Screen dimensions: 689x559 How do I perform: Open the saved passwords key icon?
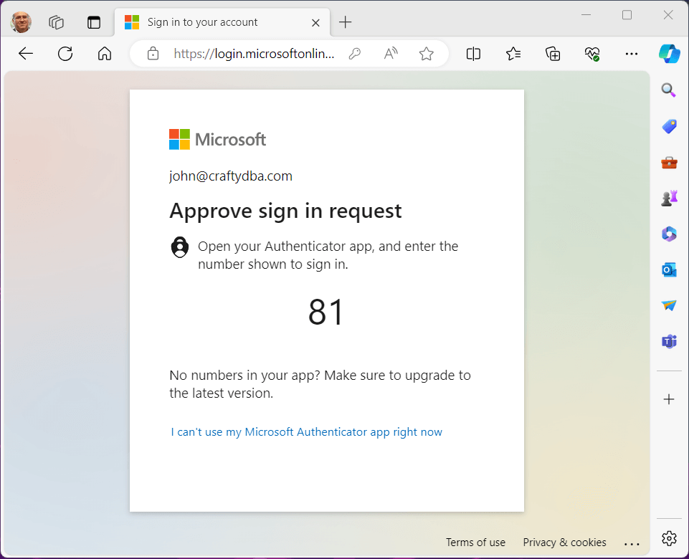click(x=355, y=54)
